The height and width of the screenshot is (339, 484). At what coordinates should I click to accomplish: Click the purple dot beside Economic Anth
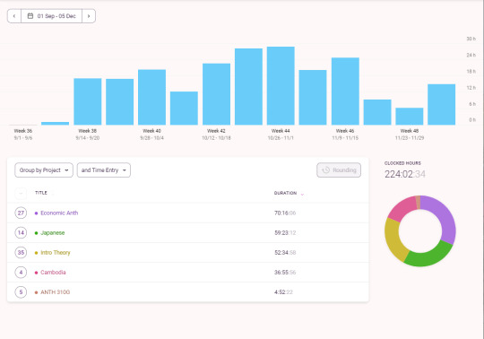tap(36, 213)
